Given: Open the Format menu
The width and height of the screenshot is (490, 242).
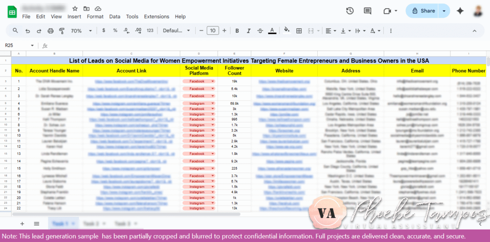Looking at the screenshot, I should (x=95, y=17).
